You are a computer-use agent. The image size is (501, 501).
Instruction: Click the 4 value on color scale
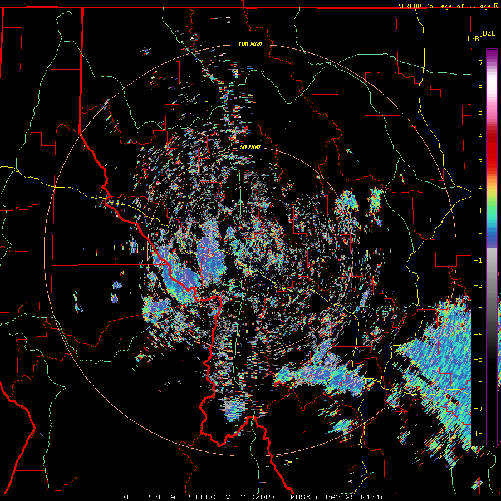[480, 137]
